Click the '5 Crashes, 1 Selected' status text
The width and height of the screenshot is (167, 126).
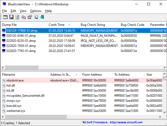click(15, 123)
